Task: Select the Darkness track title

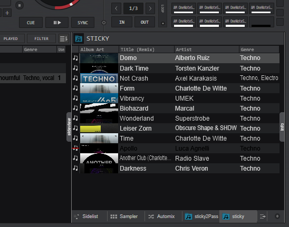Action: click(133, 169)
